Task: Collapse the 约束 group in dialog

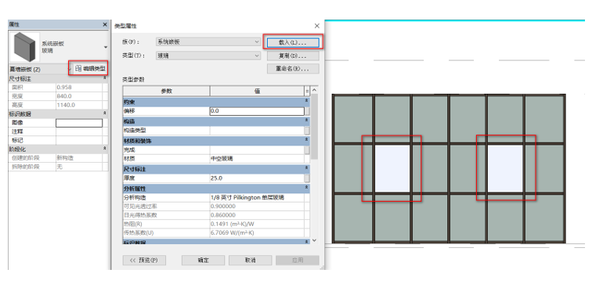Action: [x=306, y=101]
